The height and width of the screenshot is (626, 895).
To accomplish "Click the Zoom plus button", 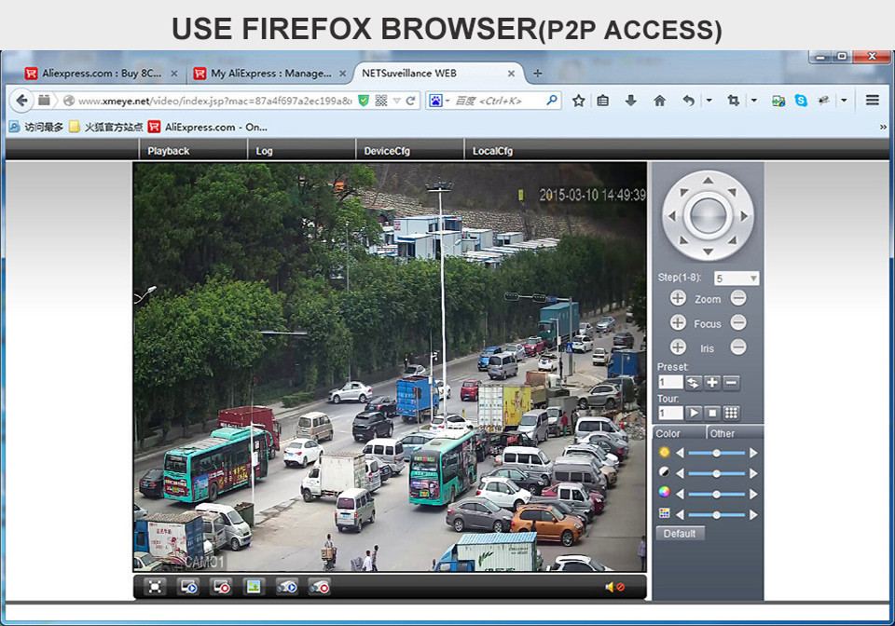I will point(678,298).
